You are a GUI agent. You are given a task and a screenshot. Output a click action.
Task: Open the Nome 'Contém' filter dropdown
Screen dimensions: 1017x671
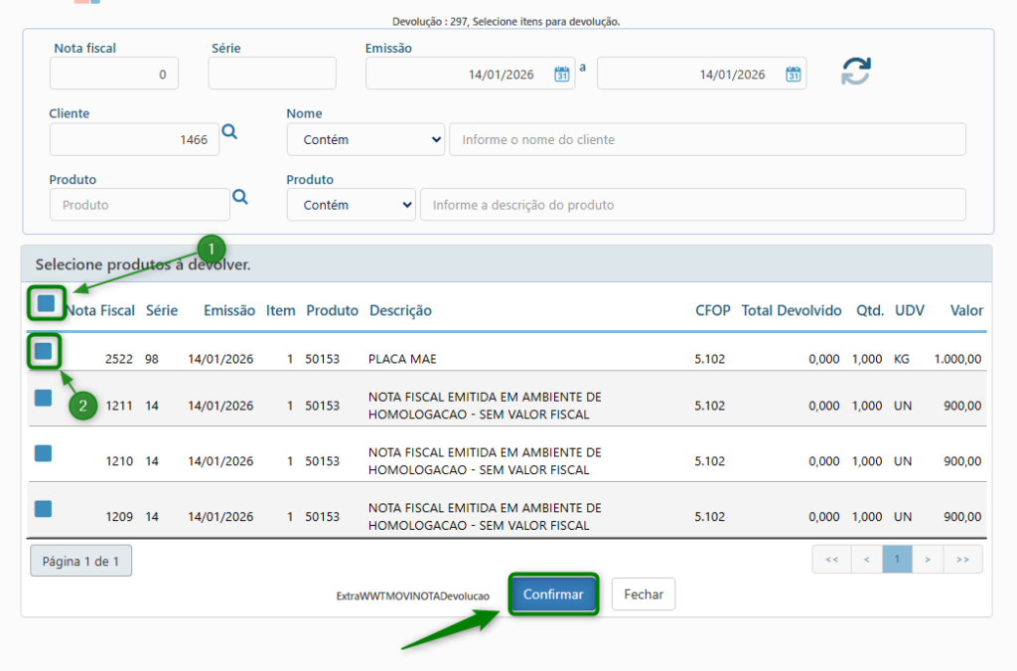(x=365, y=140)
